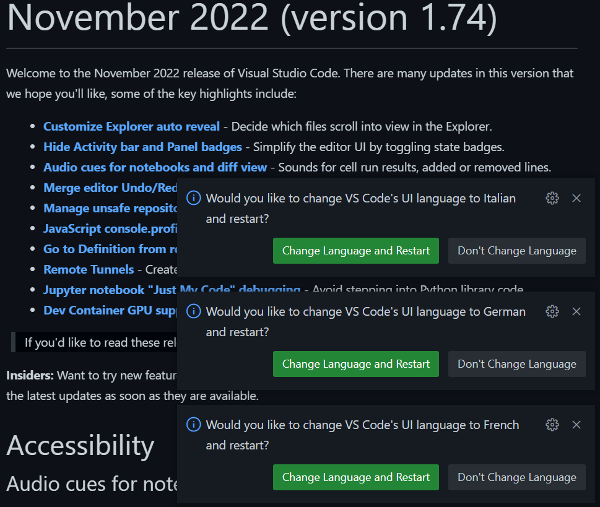600x507 pixels.
Task: Decline the German language change
Action: pos(516,364)
